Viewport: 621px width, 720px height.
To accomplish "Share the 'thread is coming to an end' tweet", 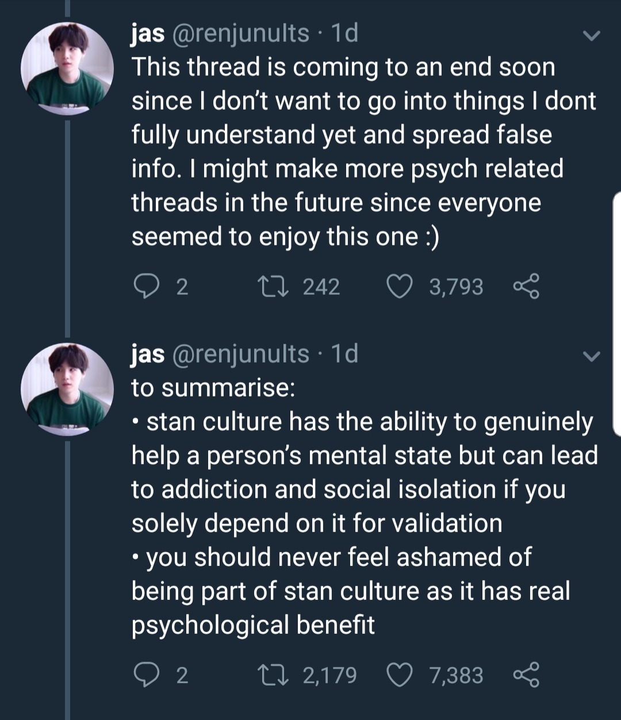I will pos(526,286).
